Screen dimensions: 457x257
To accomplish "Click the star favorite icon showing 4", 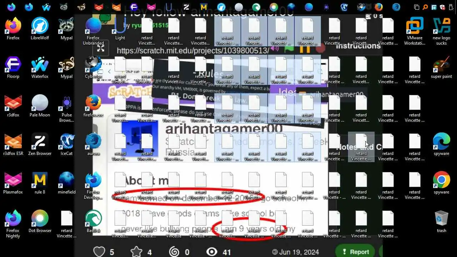I will click(x=136, y=252).
